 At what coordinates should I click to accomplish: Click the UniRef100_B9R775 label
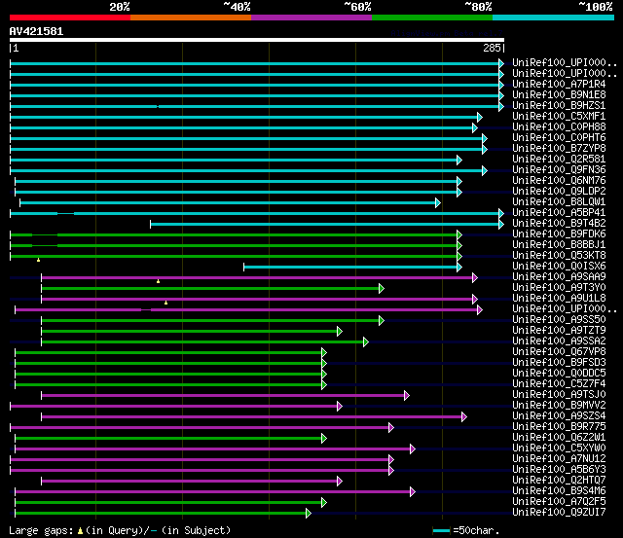point(559,427)
